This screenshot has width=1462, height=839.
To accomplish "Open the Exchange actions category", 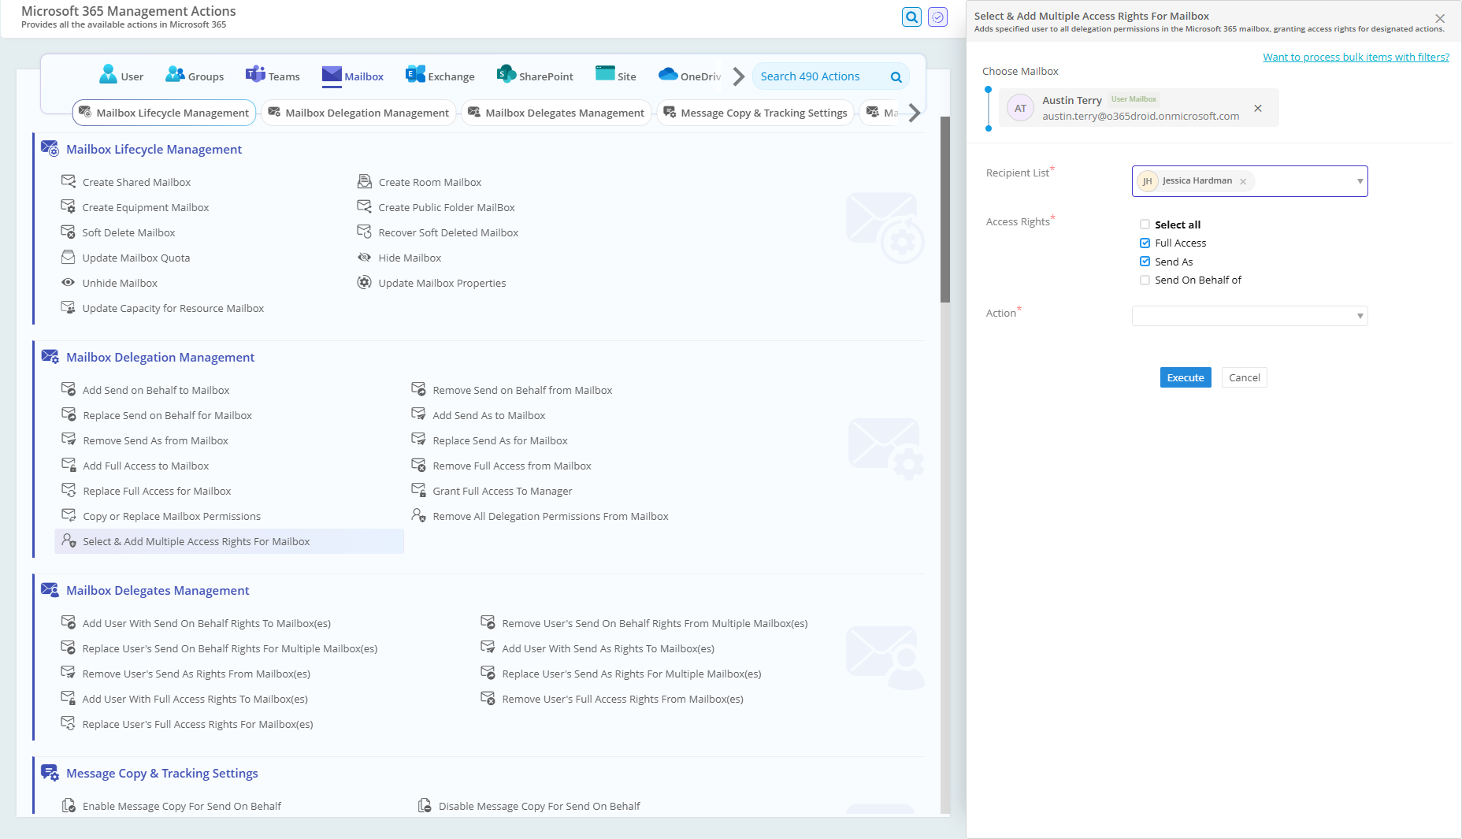I will tap(440, 76).
